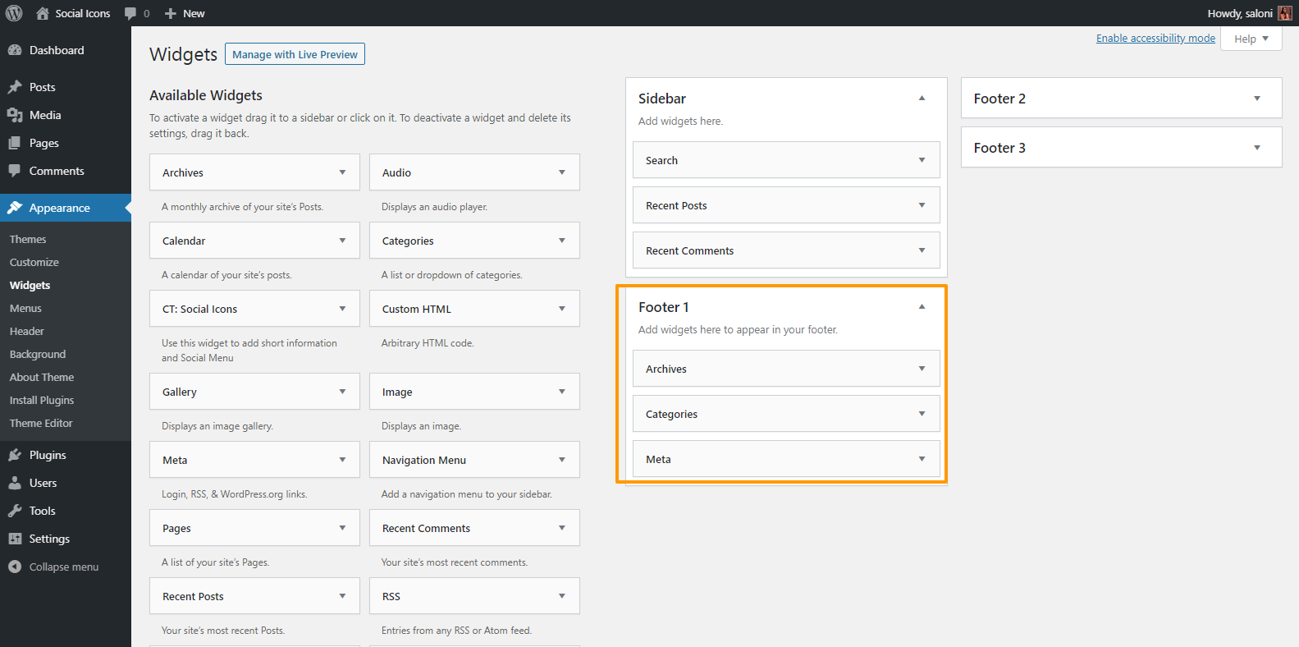Click the WordPress logo icon
This screenshot has height=647, width=1299.
pyautogui.click(x=14, y=13)
